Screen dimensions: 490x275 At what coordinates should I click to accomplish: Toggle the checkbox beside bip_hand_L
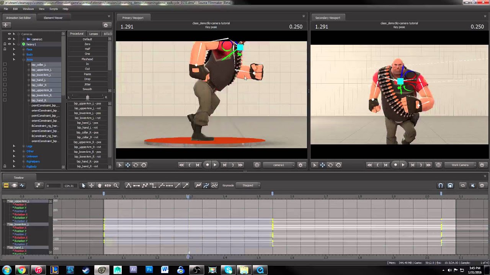pos(5,80)
